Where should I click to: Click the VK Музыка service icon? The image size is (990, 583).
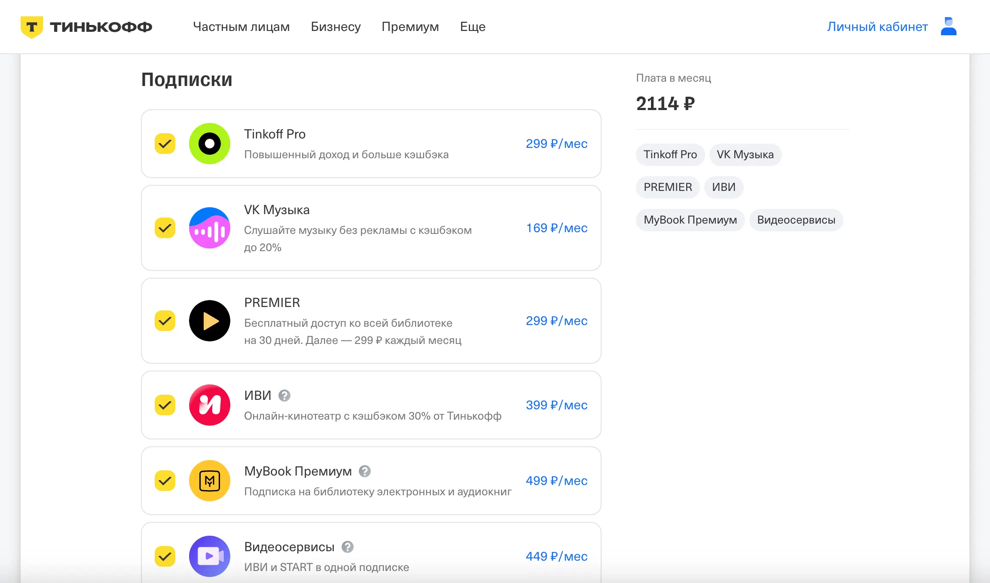point(210,228)
